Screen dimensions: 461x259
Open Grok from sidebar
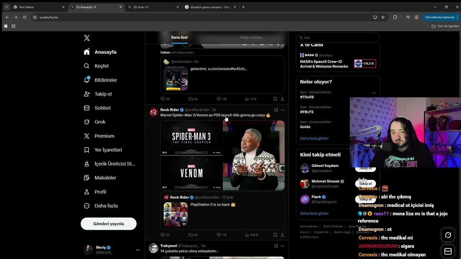(x=95, y=122)
